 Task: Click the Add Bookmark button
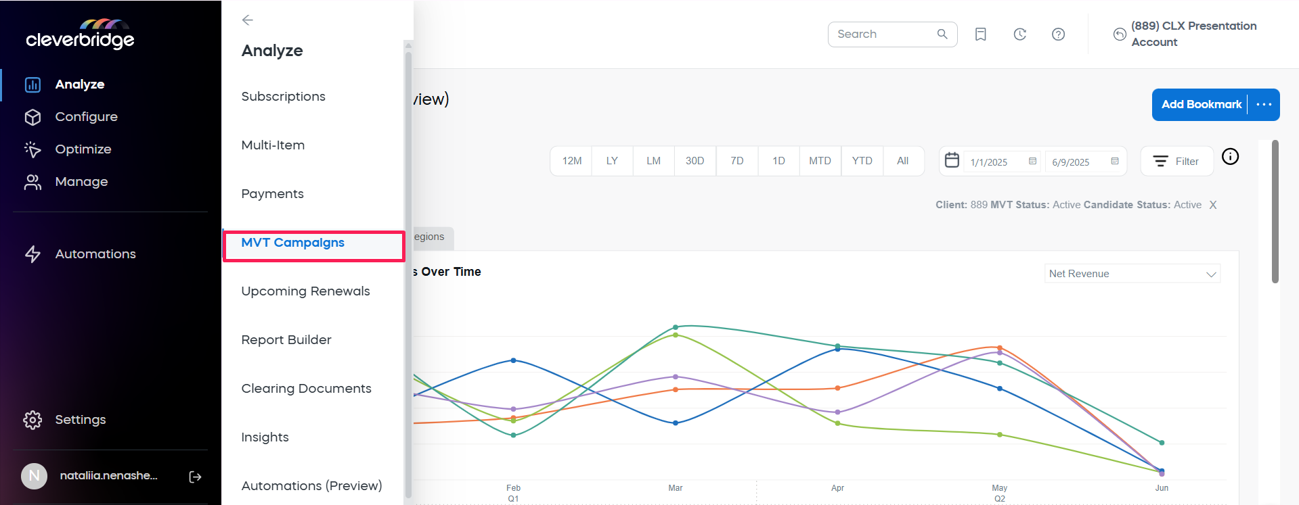pos(1200,105)
